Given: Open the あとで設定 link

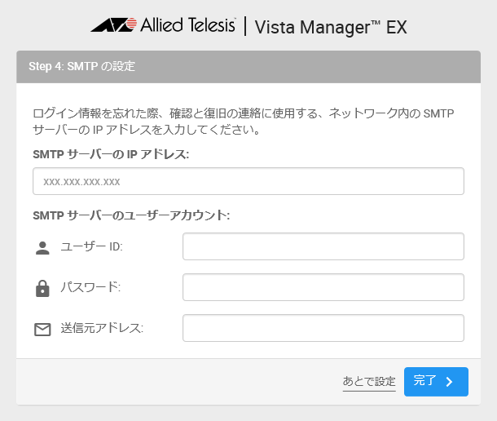Looking at the screenshot, I should coord(369,381).
